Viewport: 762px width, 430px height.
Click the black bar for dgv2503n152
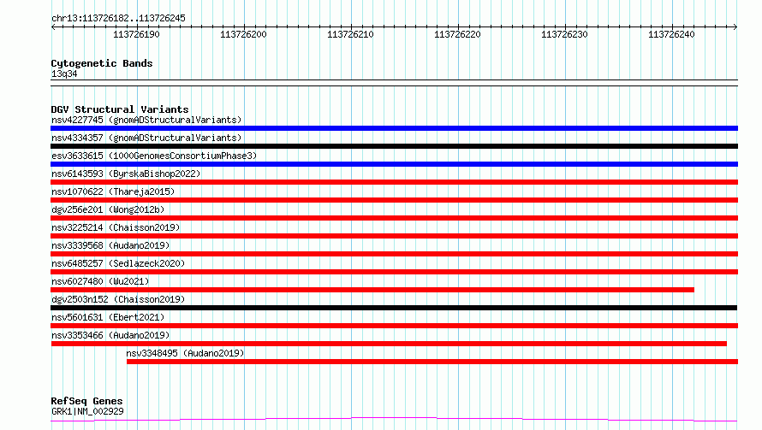[394, 308]
